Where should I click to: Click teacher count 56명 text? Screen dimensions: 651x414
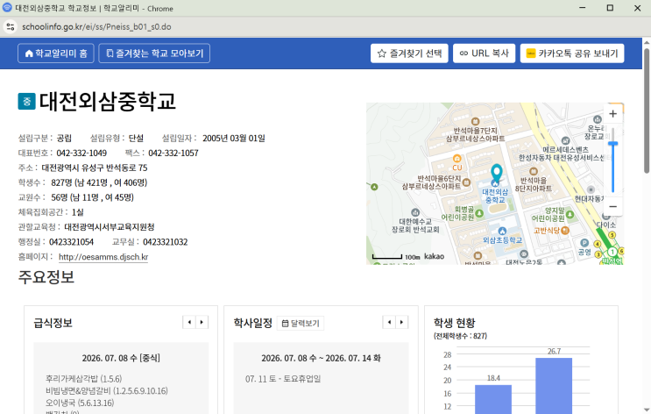coord(92,197)
